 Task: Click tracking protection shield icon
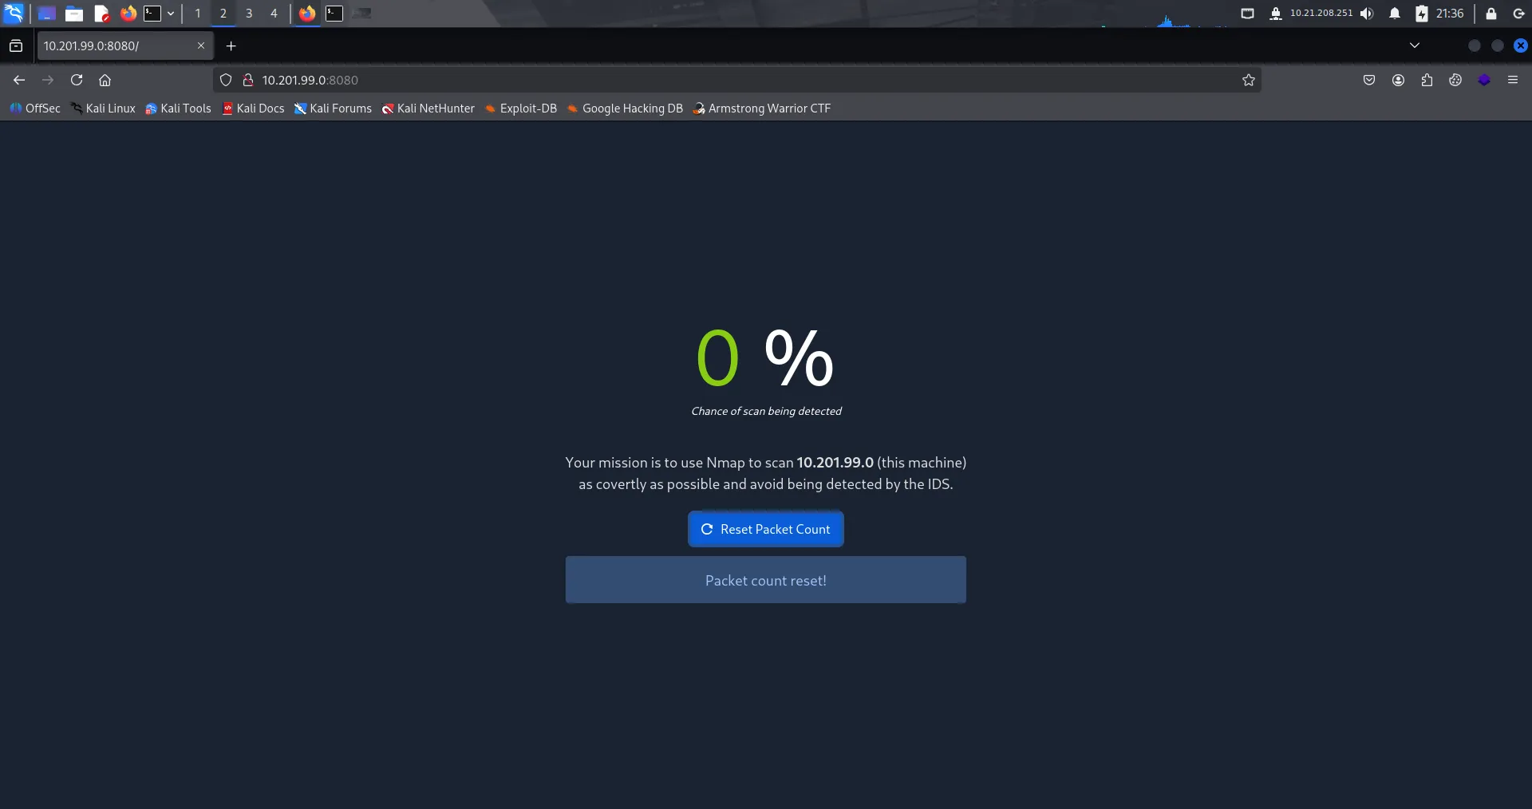(x=226, y=80)
